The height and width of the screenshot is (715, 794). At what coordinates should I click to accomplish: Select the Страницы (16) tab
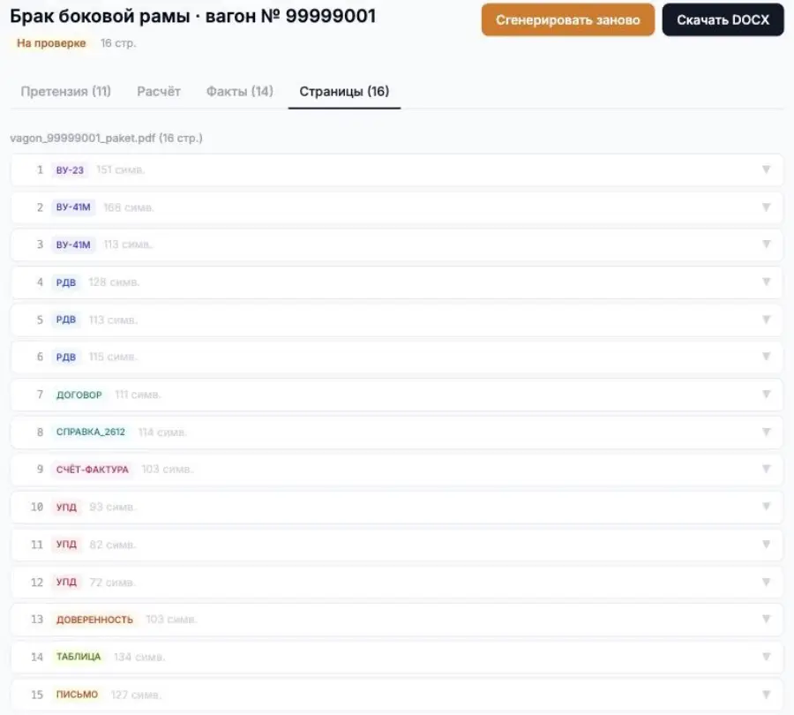point(344,91)
